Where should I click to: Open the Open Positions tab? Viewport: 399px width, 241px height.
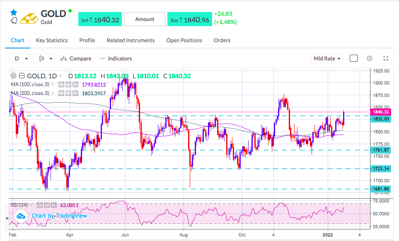pos(184,41)
